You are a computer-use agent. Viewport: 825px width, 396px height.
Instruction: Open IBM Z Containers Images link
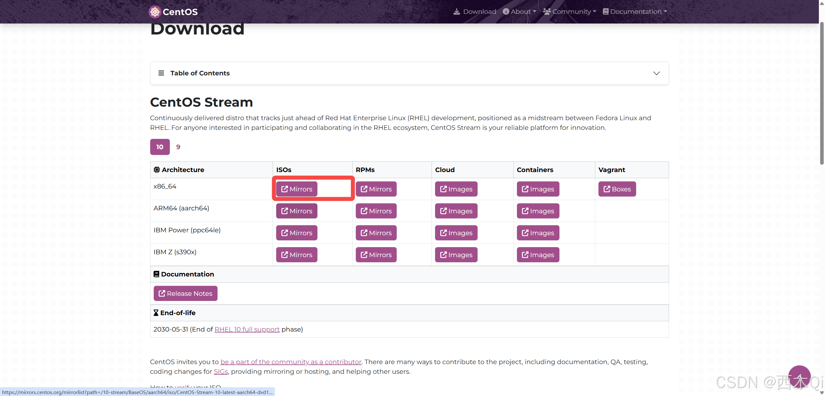pyautogui.click(x=538, y=255)
